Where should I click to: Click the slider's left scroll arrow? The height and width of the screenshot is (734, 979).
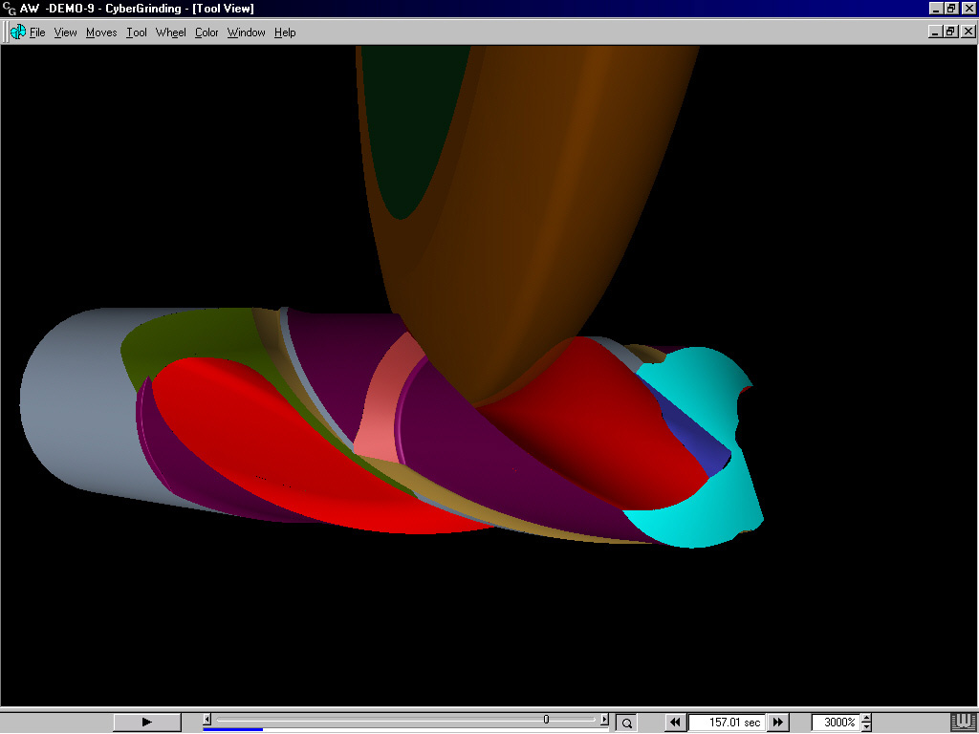pyautogui.click(x=207, y=720)
